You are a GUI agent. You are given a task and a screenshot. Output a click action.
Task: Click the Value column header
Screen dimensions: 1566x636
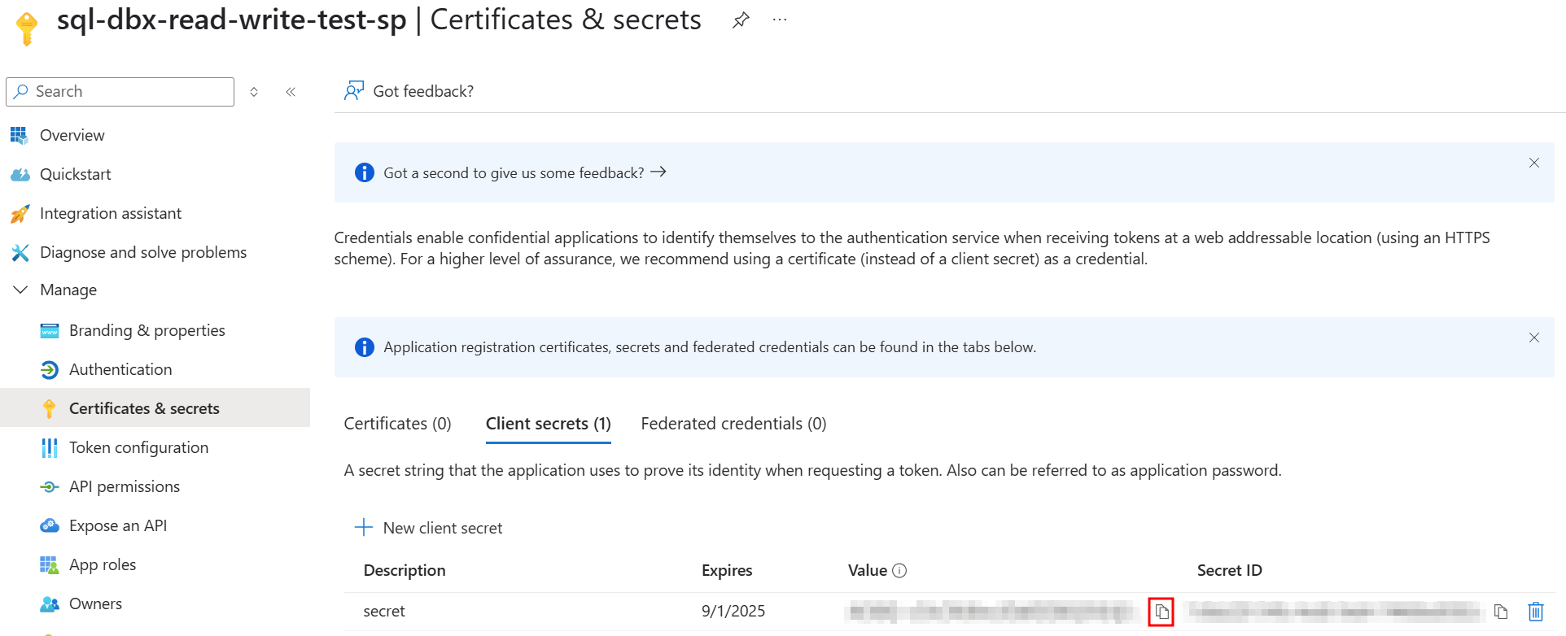[x=868, y=570]
